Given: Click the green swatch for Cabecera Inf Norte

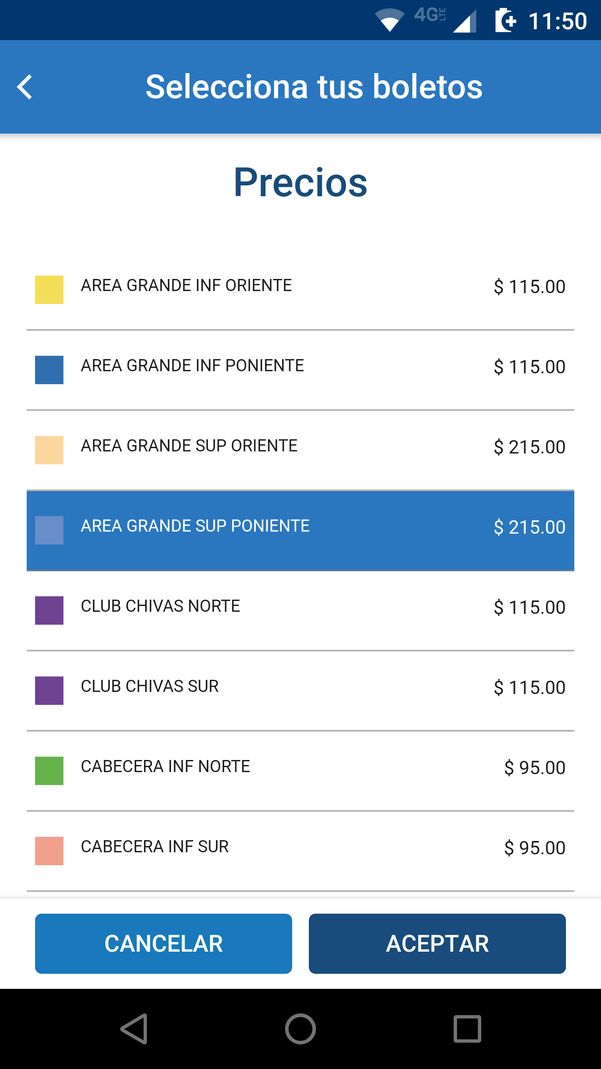Looking at the screenshot, I should 49,771.
